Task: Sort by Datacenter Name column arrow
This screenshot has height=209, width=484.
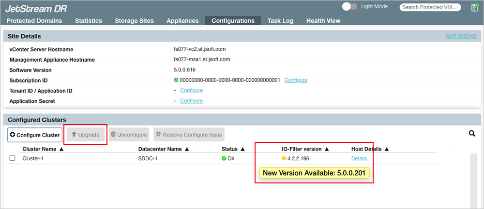Action: tap(187, 149)
